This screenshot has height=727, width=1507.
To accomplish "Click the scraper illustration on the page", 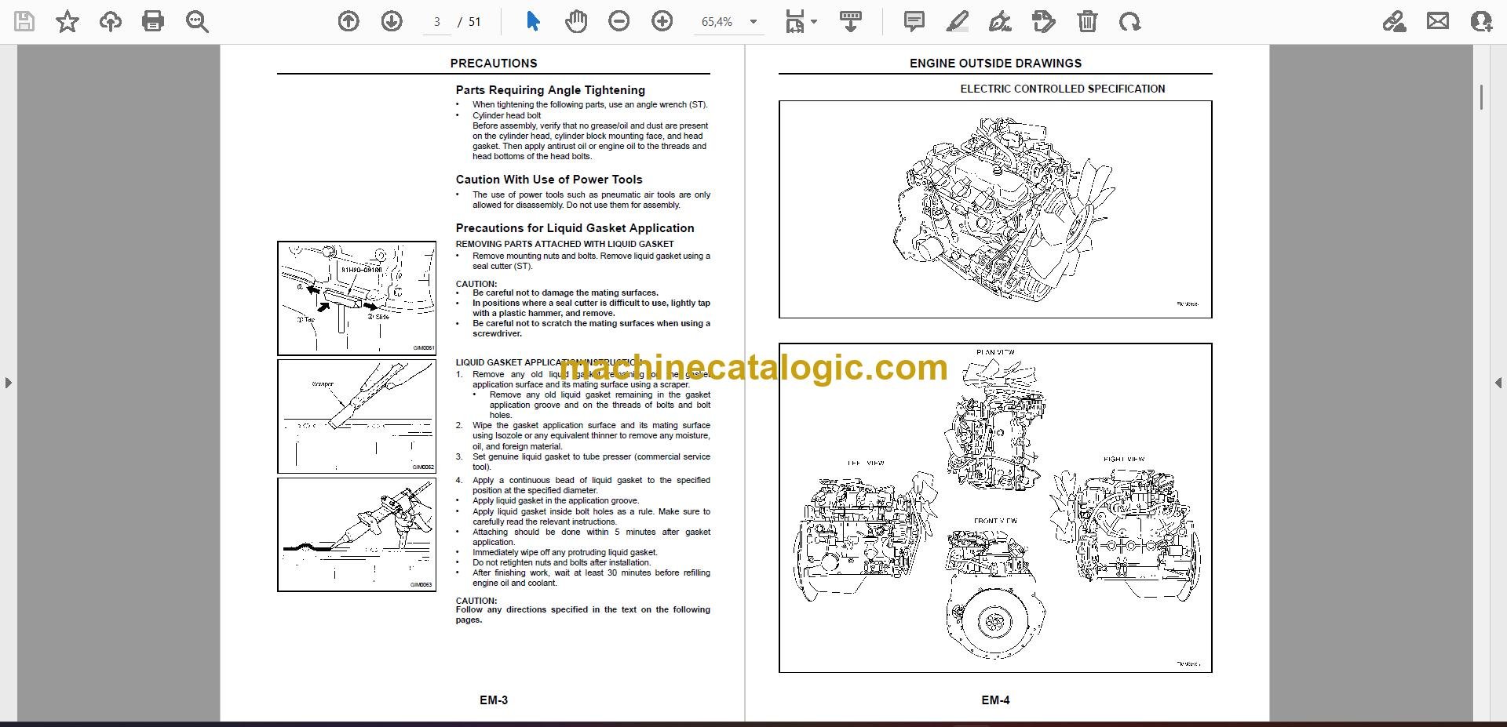I will (x=356, y=416).
